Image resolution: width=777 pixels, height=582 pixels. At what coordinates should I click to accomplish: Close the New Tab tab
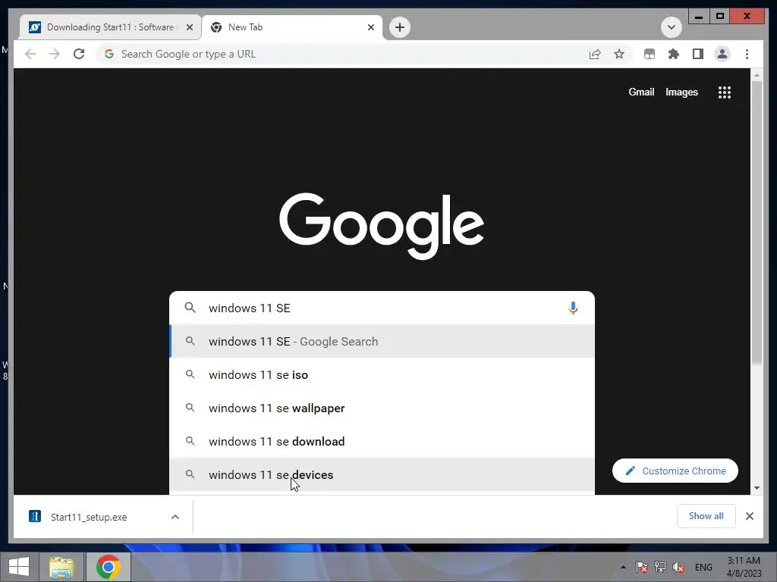click(x=370, y=28)
